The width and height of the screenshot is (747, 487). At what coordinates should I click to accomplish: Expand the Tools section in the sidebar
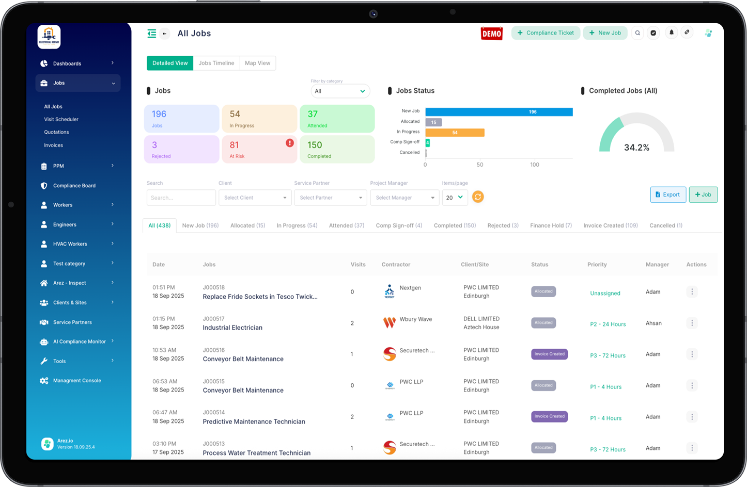(77, 361)
